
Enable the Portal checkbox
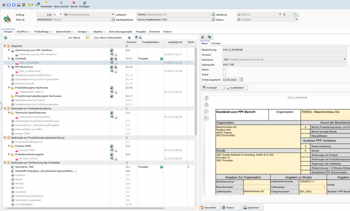(x=224, y=74)
